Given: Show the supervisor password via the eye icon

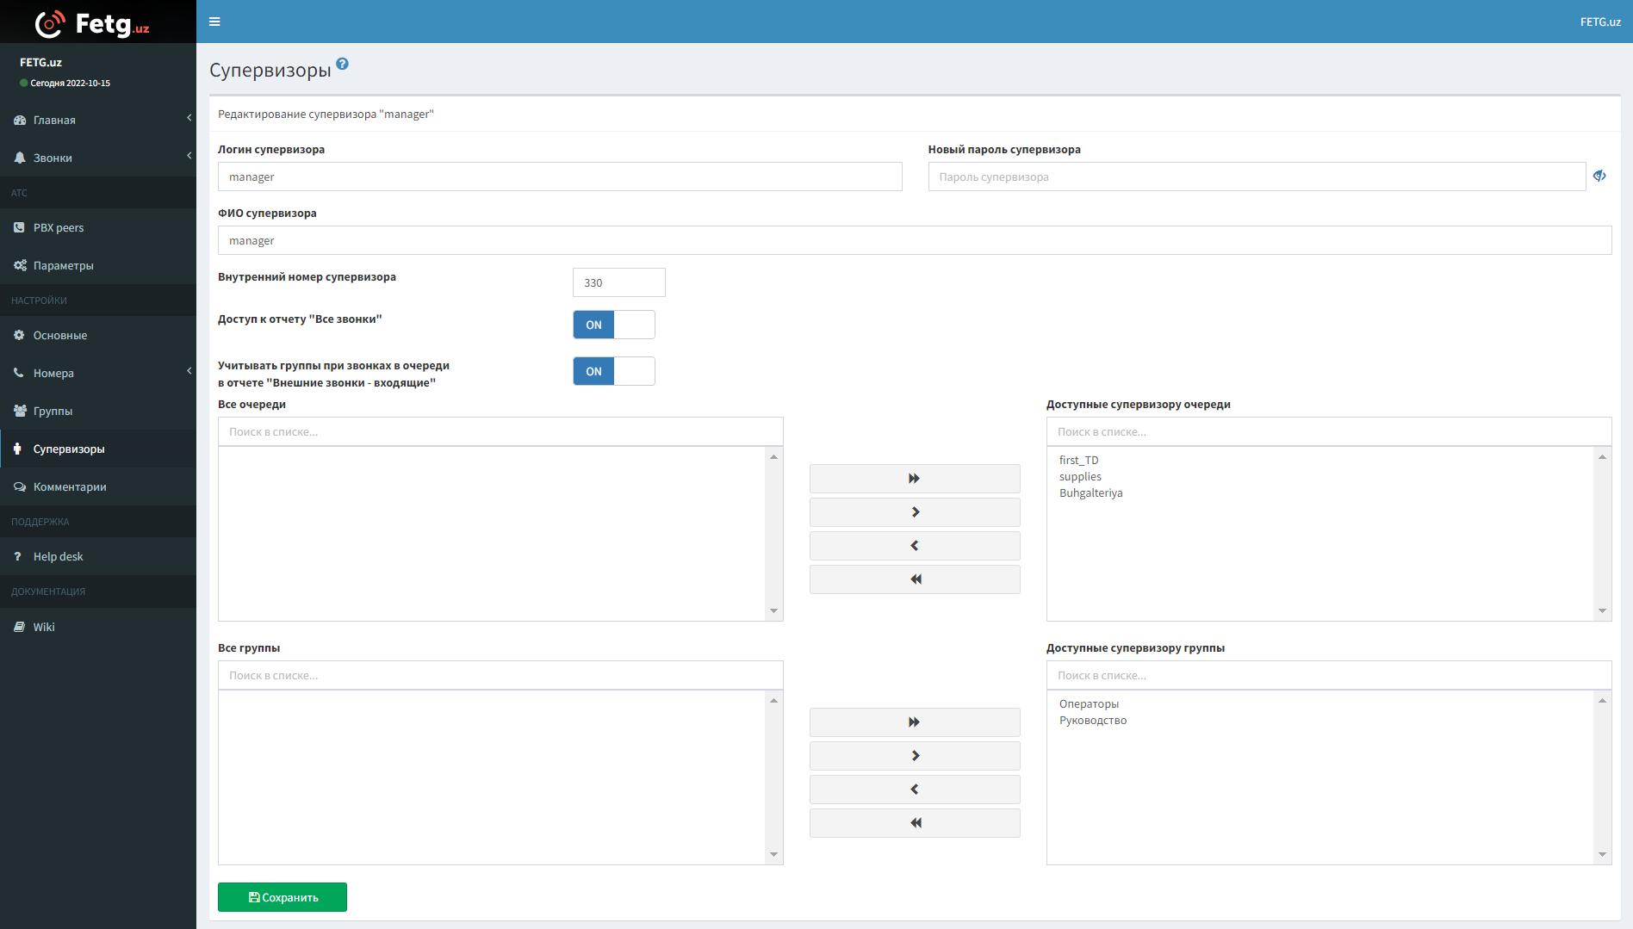Looking at the screenshot, I should pyautogui.click(x=1599, y=176).
